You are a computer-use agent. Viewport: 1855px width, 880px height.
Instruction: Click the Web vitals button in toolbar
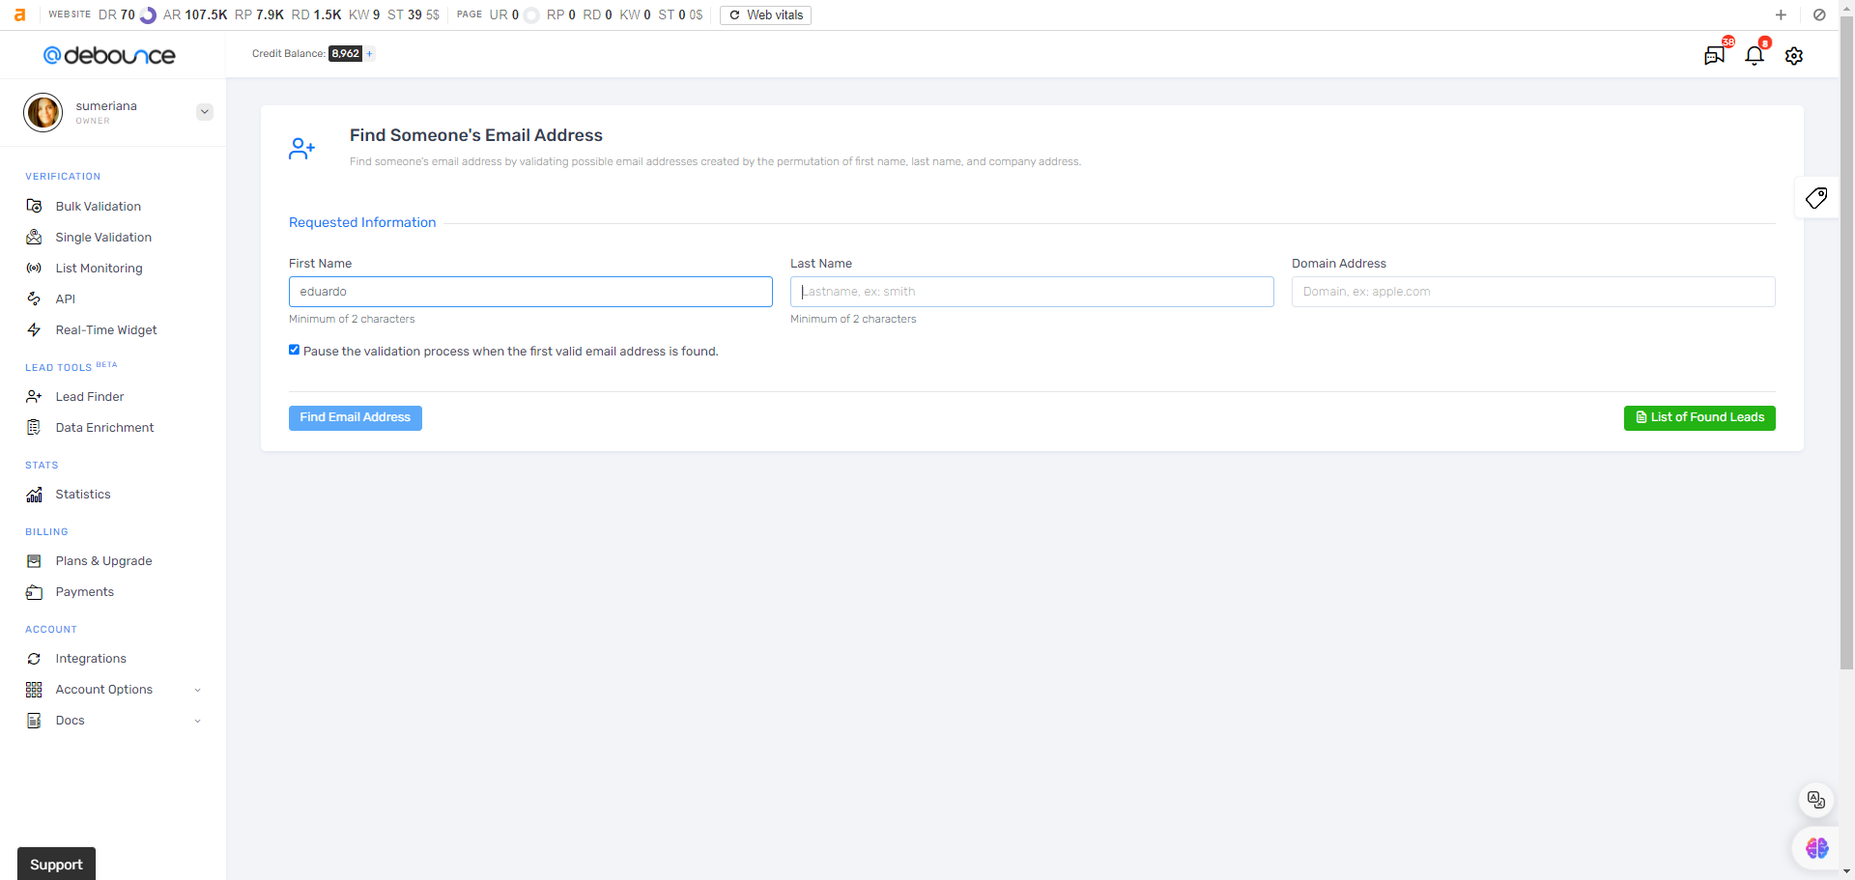(765, 15)
